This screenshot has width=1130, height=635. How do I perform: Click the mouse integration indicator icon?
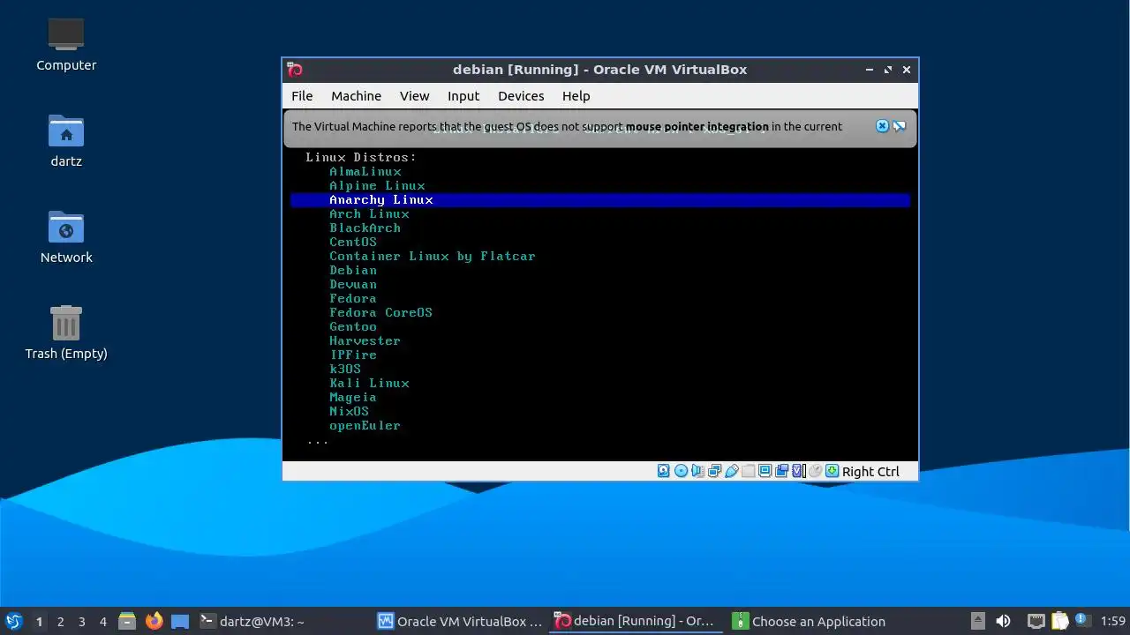pos(815,471)
